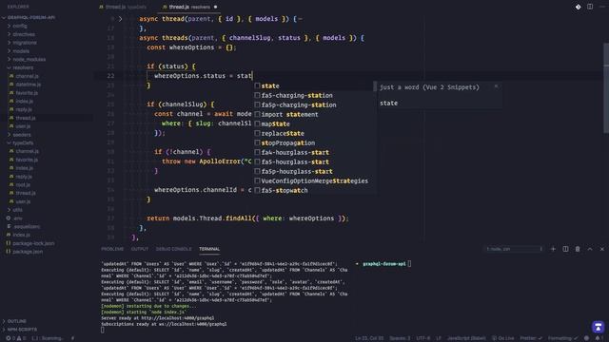Collapse the resolvers folder
Viewport: 609px width, 342px height.
[23, 67]
